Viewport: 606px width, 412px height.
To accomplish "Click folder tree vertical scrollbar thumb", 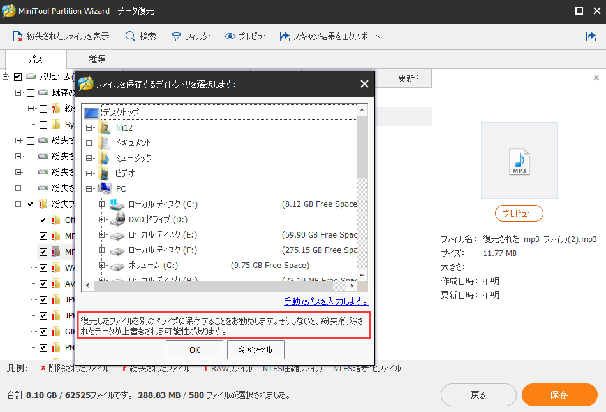I will point(362,146).
